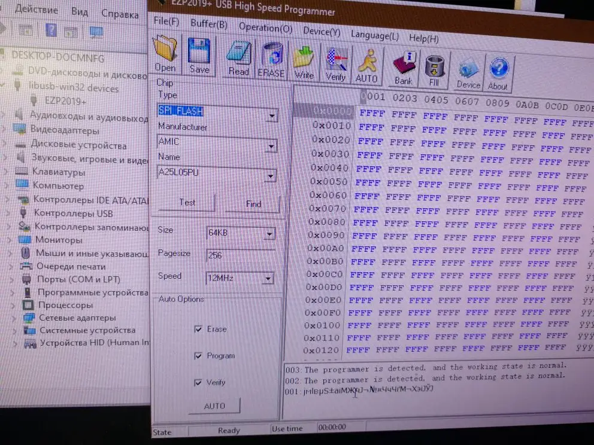Image resolution: width=594 pixels, height=445 pixels.
Task: Click the Очереди печати printer icon
Action: pyautogui.click(x=26, y=266)
